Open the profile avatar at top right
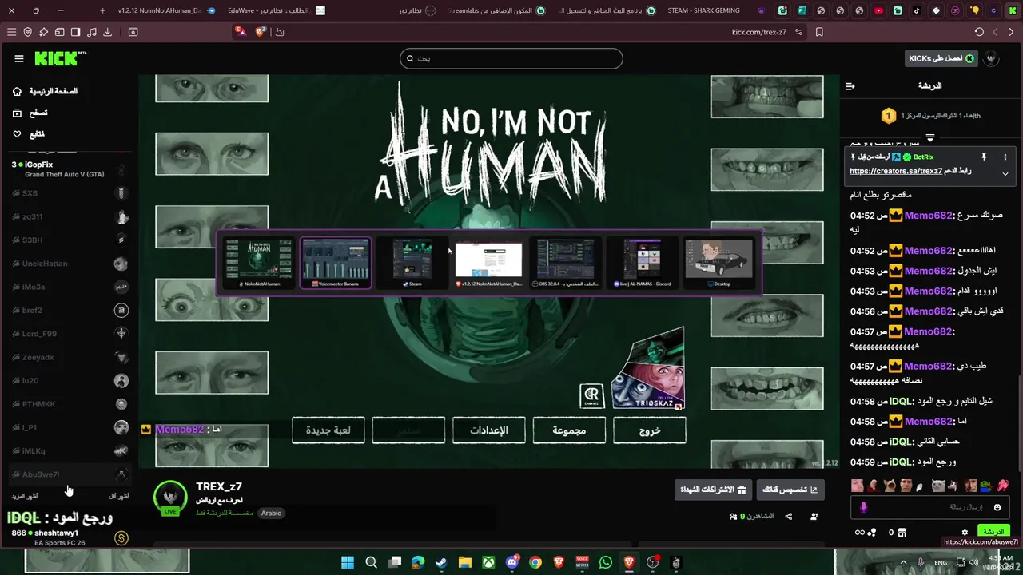1023x575 pixels. 991,58
